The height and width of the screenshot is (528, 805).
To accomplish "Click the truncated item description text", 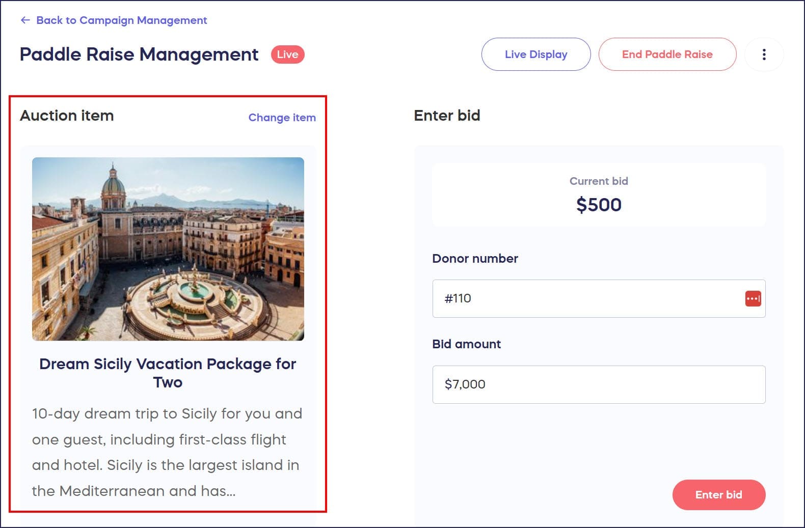I will [x=167, y=452].
